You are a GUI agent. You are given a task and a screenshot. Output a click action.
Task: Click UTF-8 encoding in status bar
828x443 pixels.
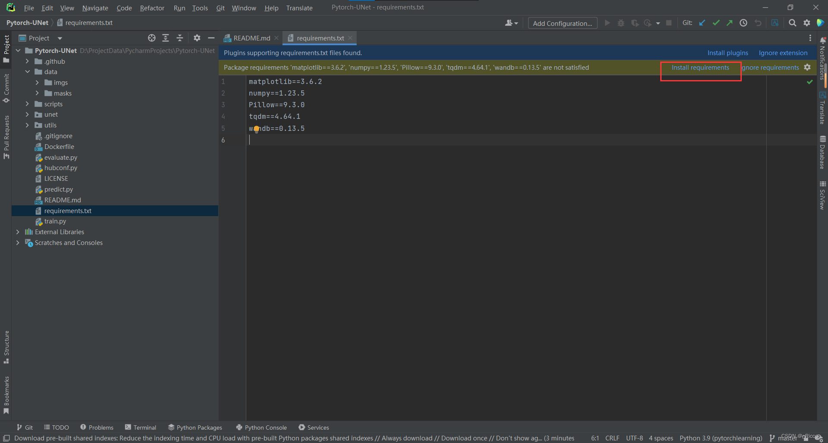(x=634, y=438)
